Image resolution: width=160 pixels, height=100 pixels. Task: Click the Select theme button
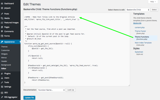coord(154,10)
